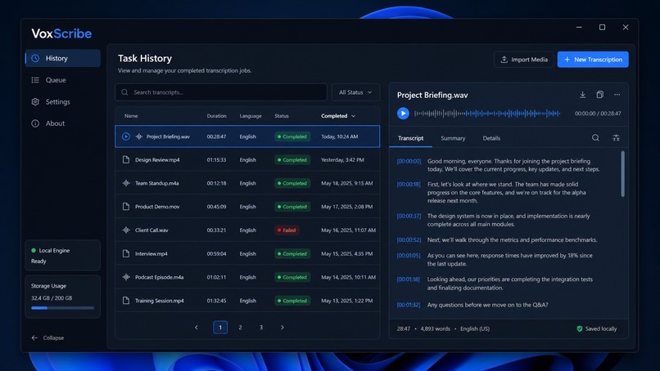Open transcript translate options icon

616,137
